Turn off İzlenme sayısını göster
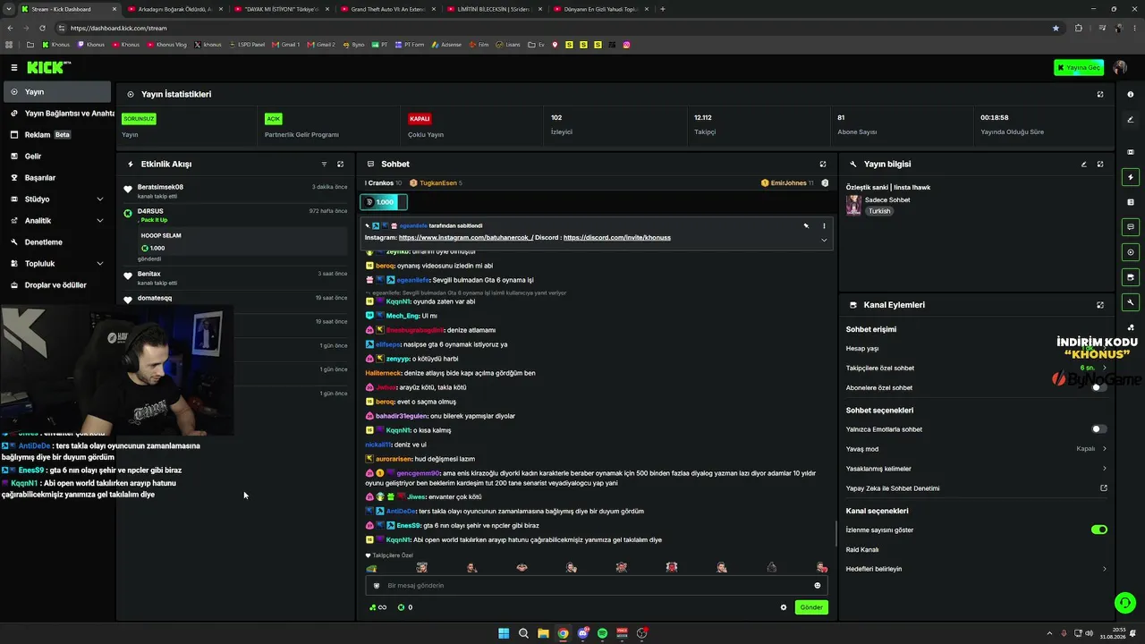The width and height of the screenshot is (1145, 644). pos(1098,530)
